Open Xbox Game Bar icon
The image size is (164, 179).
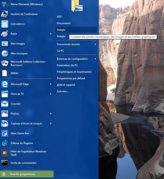pyautogui.click(x=5, y=133)
